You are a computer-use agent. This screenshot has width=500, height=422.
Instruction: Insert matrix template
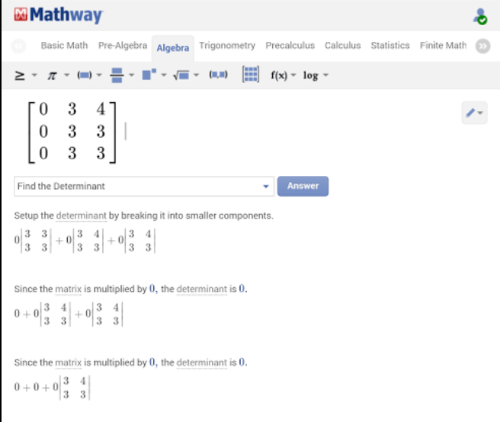click(x=250, y=75)
